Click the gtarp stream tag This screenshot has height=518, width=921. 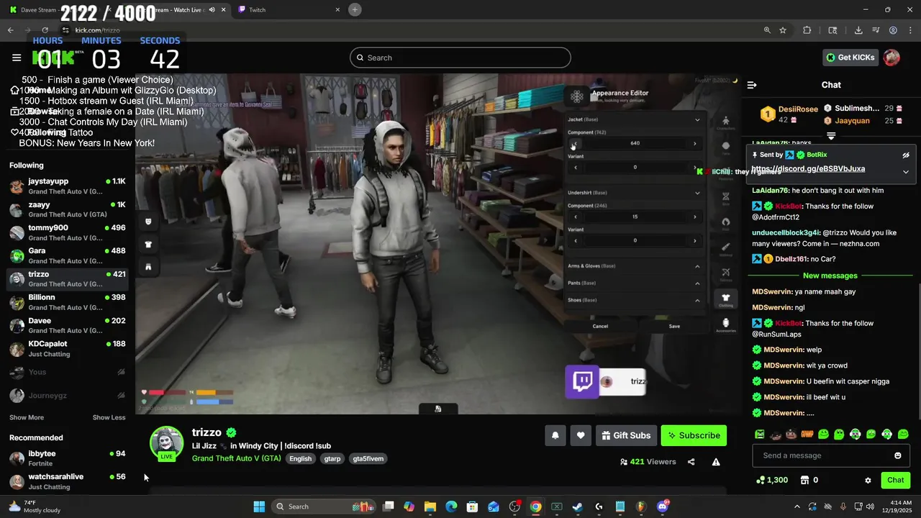coord(332,459)
